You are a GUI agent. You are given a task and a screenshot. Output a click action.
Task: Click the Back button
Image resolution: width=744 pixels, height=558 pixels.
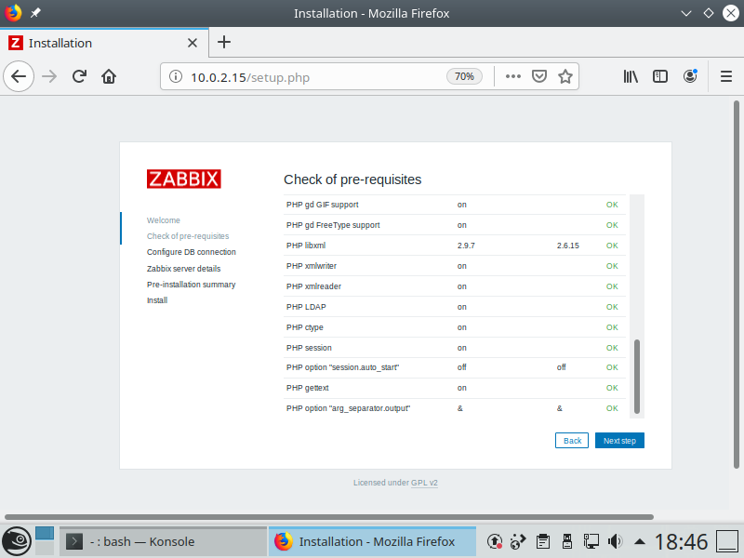(572, 441)
